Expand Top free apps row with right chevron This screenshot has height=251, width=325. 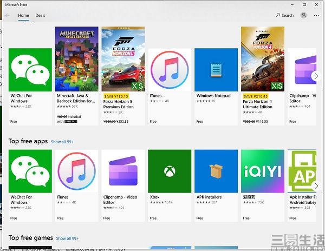(316, 186)
